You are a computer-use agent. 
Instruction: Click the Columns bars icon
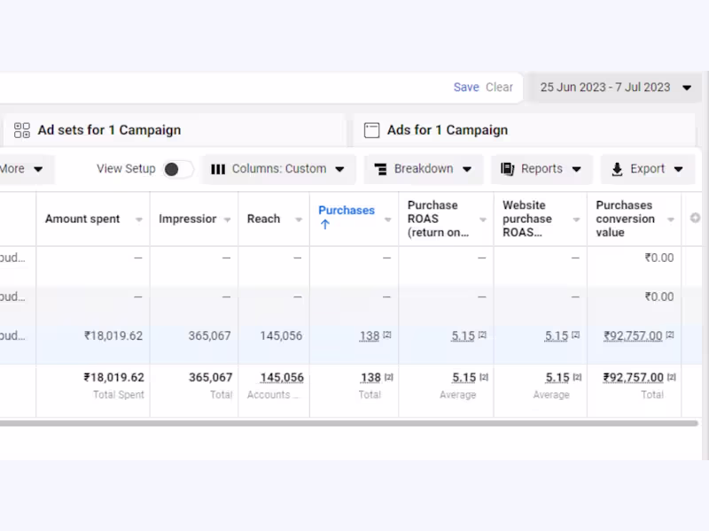(218, 169)
